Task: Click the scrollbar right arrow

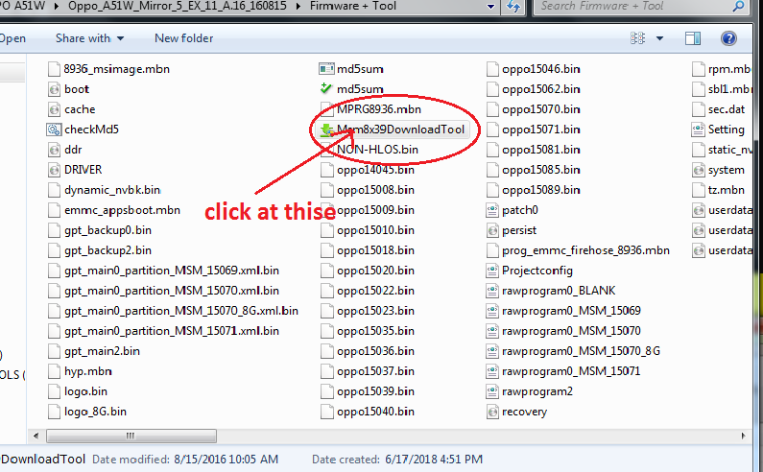Action: [743, 436]
